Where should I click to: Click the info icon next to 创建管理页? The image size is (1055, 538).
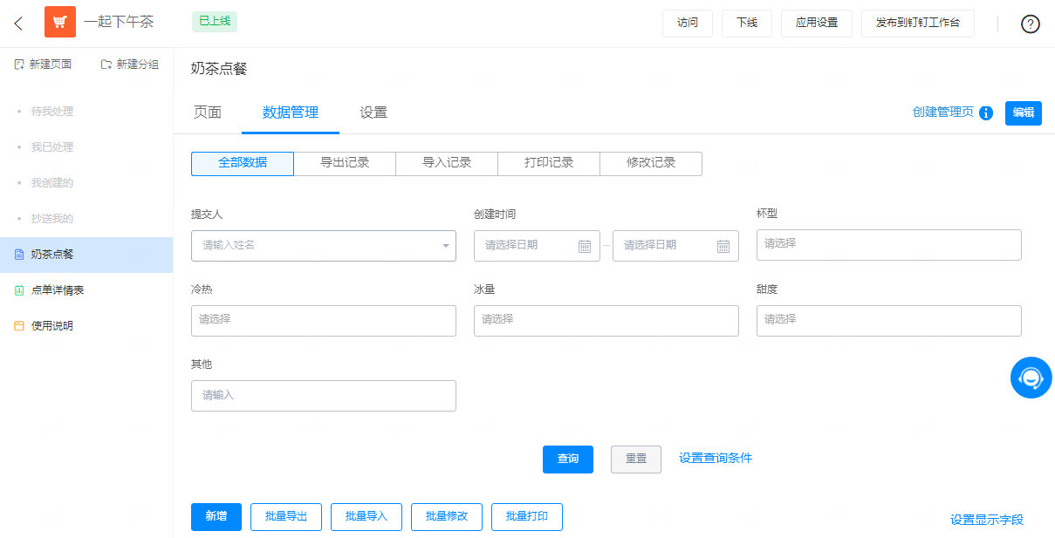pyautogui.click(x=985, y=112)
